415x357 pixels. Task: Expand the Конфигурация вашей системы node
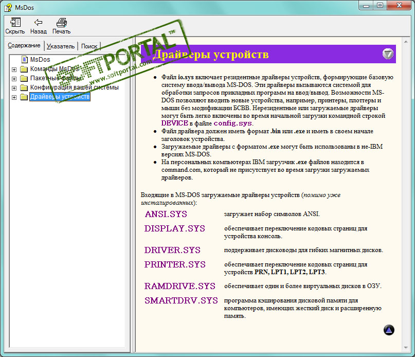click(x=14, y=88)
